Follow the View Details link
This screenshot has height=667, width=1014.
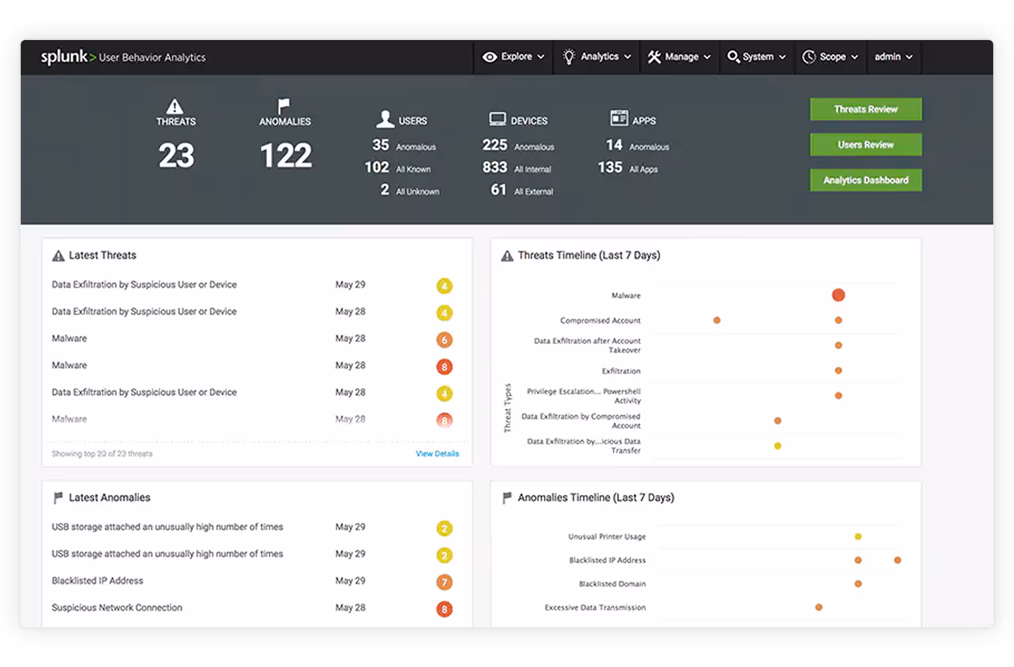(437, 454)
